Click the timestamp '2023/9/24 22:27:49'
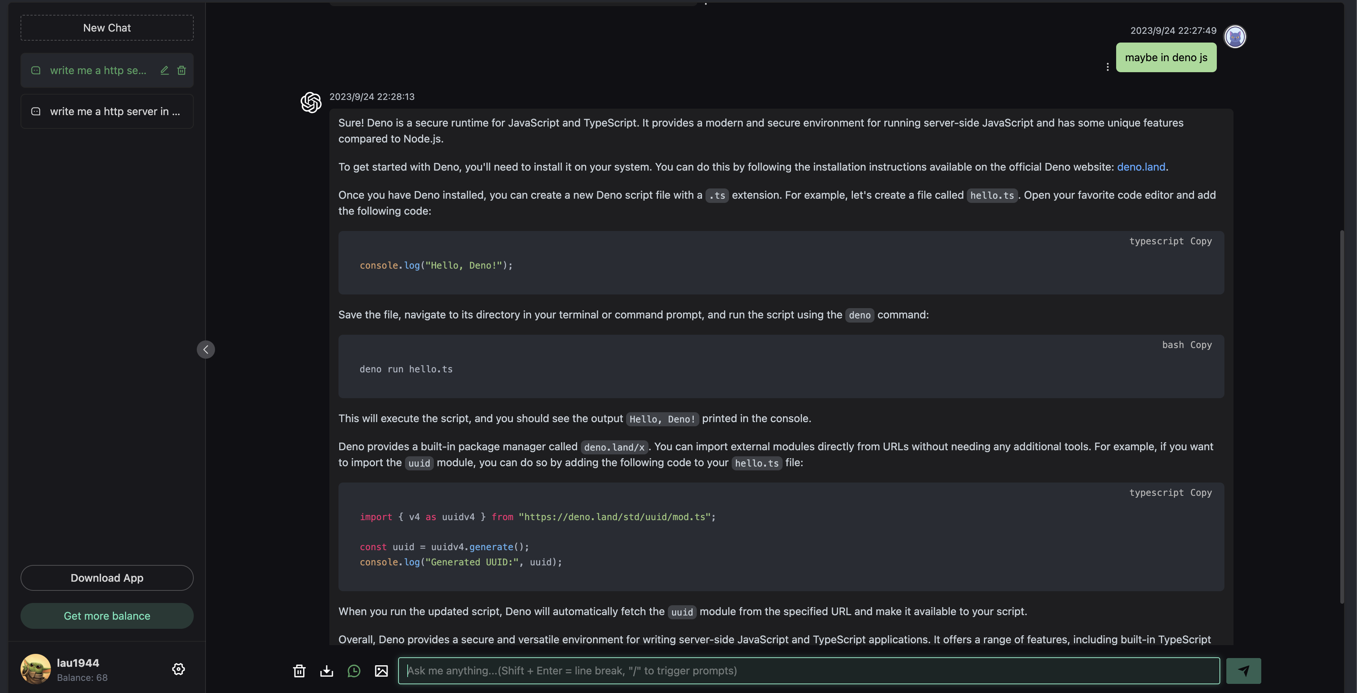This screenshot has width=1357, height=693. coord(1173,31)
